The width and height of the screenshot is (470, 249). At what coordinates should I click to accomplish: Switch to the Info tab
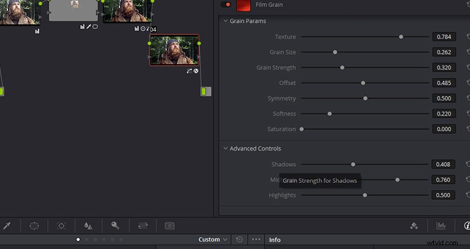(275, 240)
